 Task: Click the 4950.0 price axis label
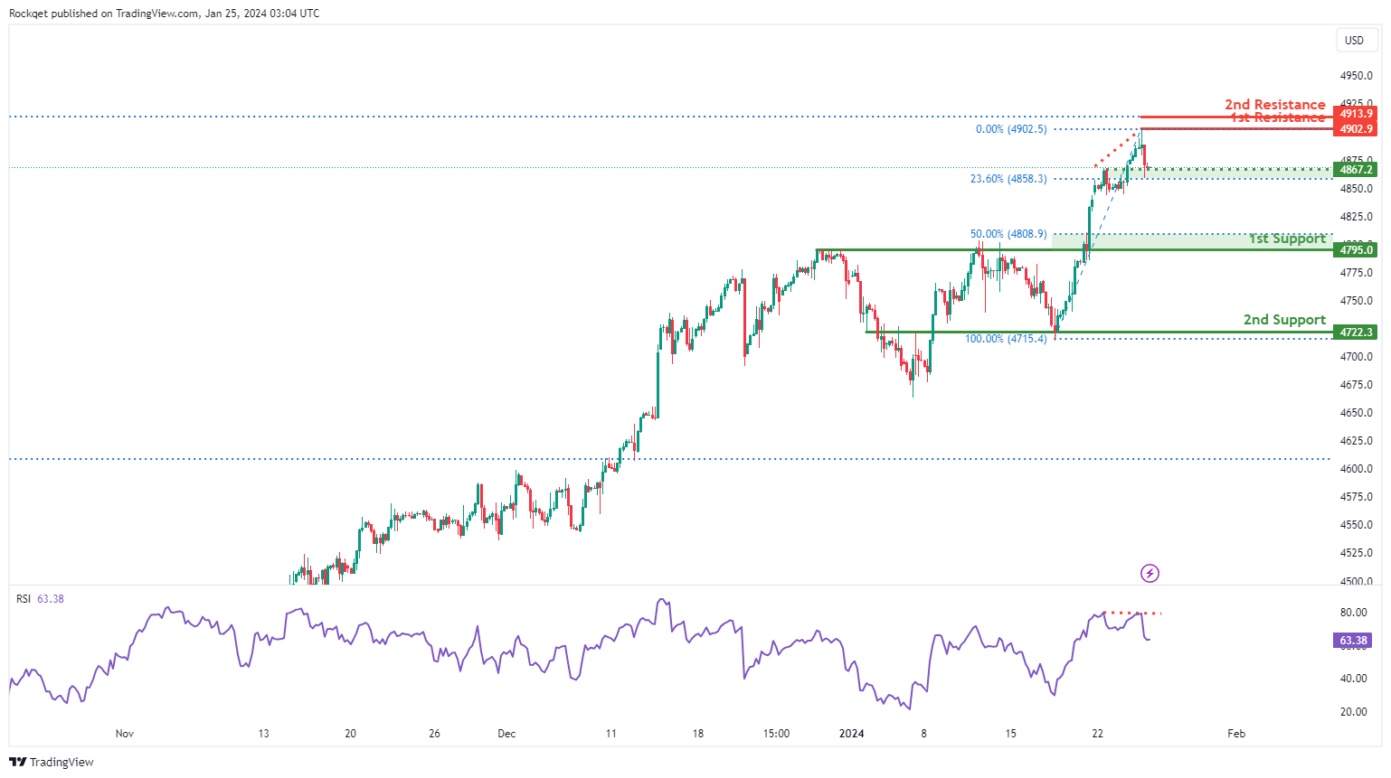click(x=1357, y=76)
